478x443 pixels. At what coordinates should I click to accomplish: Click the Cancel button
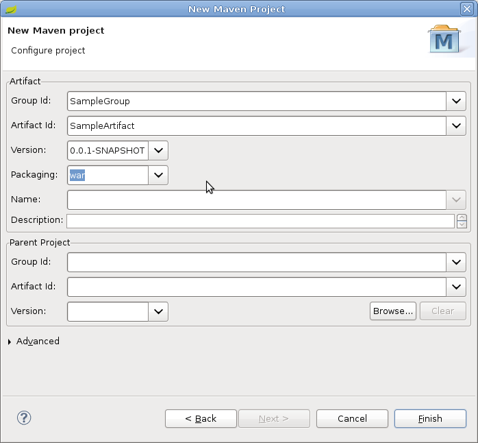click(x=352, y=418)
